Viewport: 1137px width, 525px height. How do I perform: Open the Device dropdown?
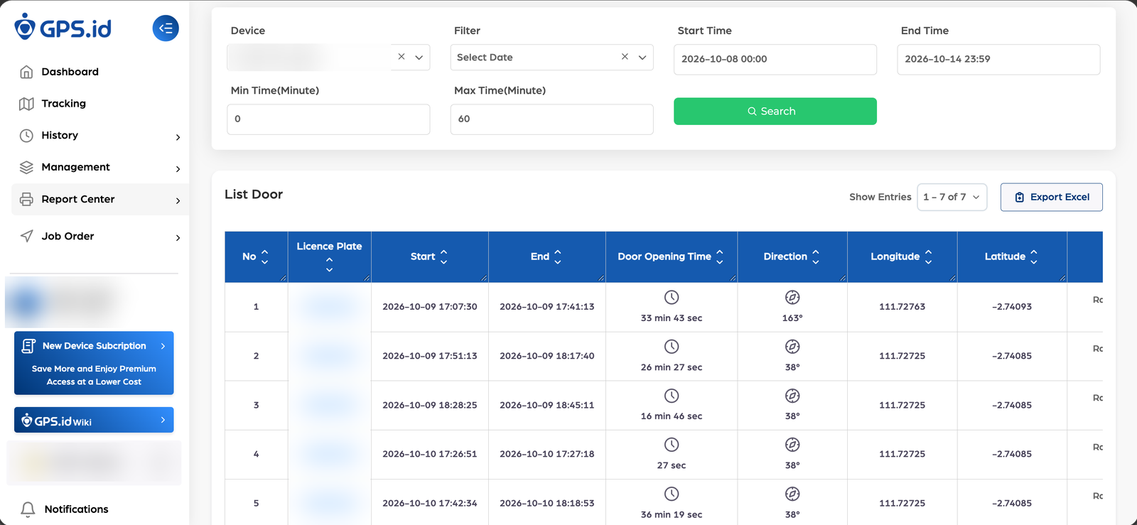point(419,58)
